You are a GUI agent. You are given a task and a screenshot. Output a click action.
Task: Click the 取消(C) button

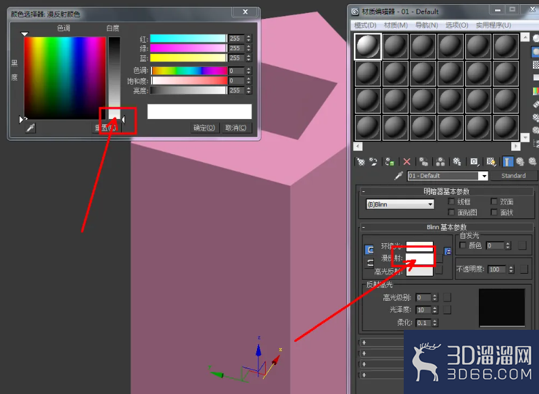pos(236,128)
